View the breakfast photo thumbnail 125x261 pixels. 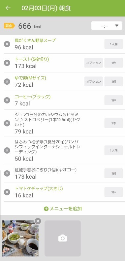20,238
